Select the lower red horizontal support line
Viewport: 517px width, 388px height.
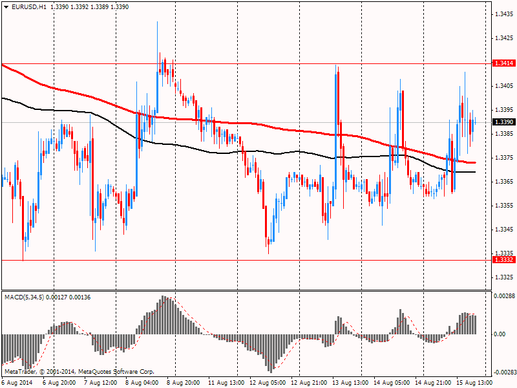(x=258, y=260)
